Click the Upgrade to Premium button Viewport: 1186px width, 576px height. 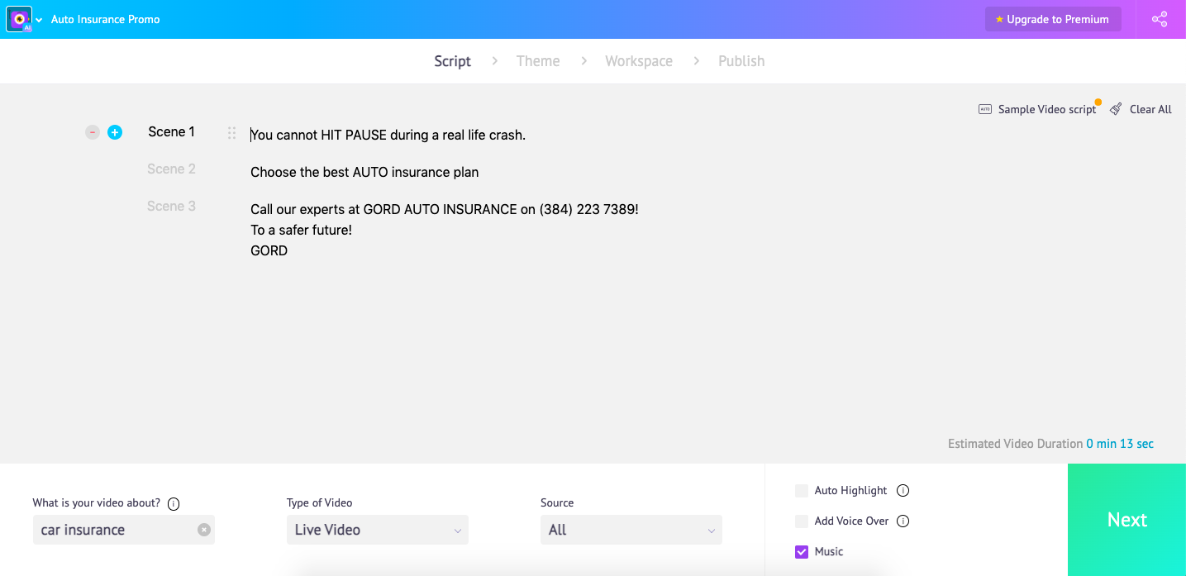click(1053, 18)
